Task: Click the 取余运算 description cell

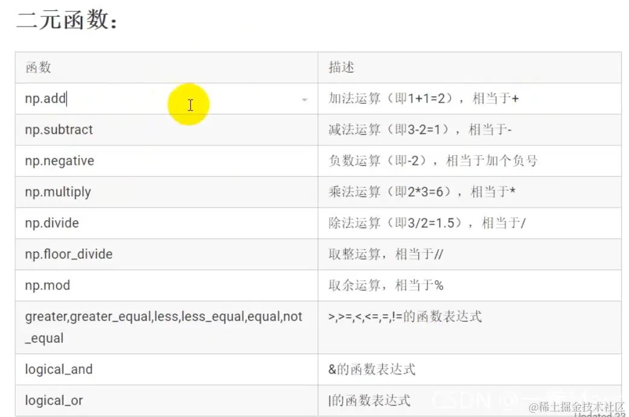Action: (470, 285)
